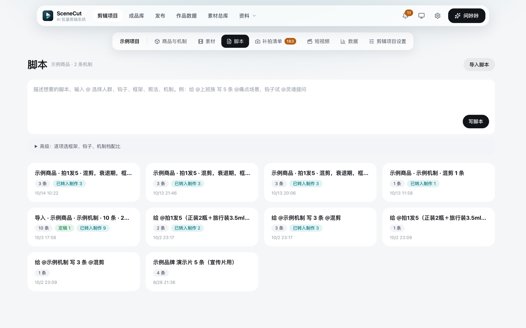The height and width of the screenshot is (328, 526).
Task: Click the 导入脚本 button
Action: (x=479, y=65)
